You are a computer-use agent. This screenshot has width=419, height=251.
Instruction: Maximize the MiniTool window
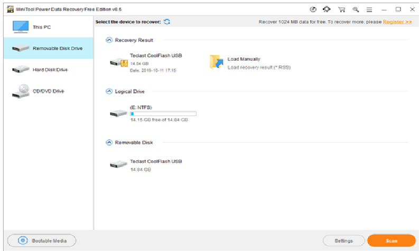(x=398, y=9)
